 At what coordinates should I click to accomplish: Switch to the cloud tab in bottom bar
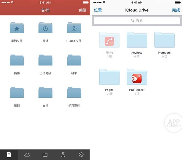point(27,155)
